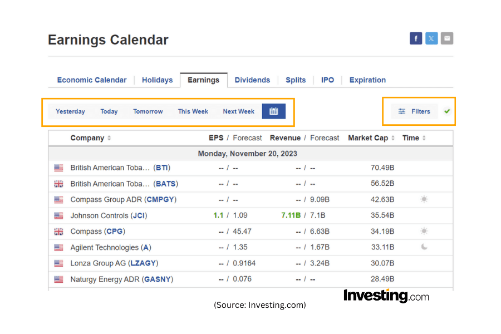
Task: Share the calendar by email icon
Action: coord(447,38)
